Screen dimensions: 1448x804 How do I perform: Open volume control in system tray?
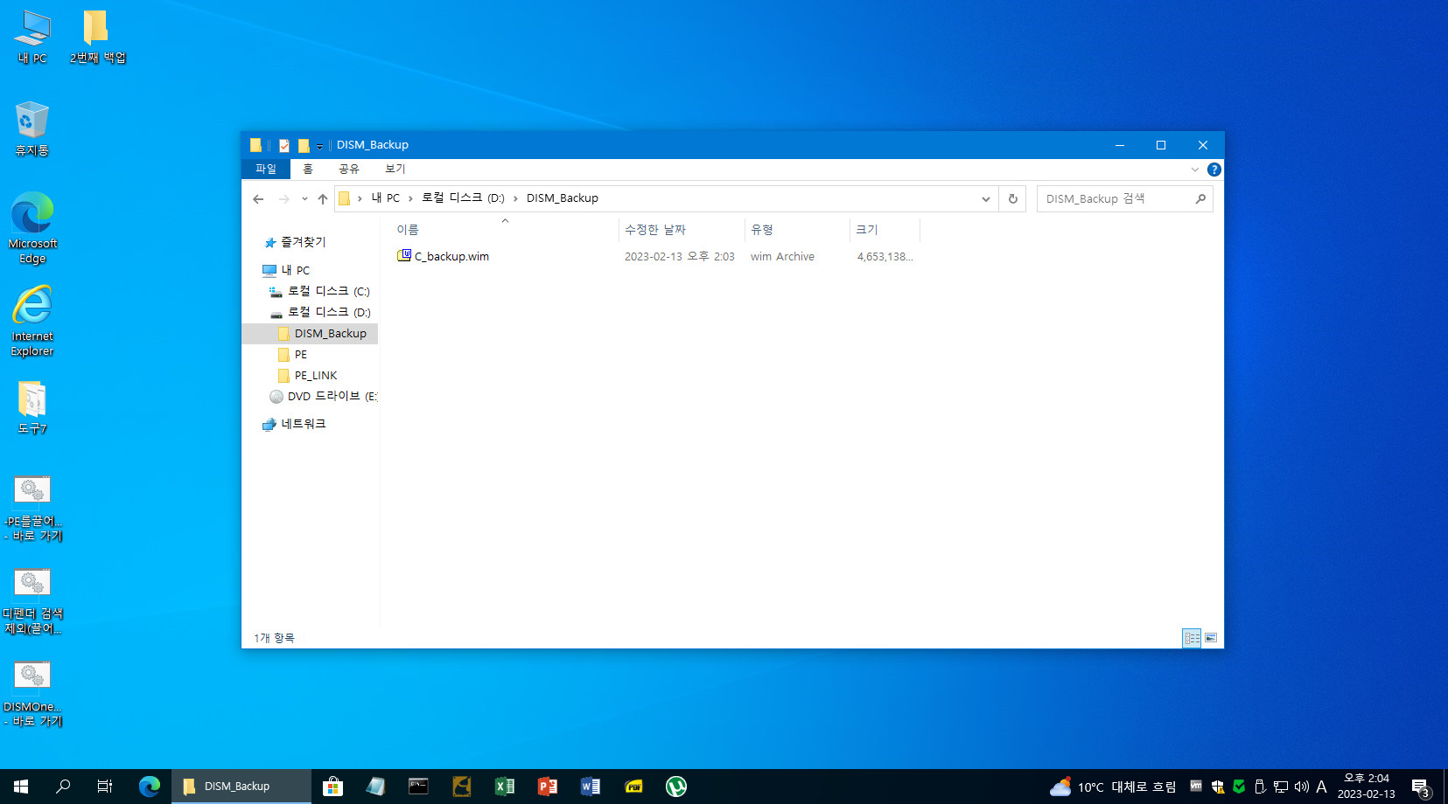(1301, 787)
